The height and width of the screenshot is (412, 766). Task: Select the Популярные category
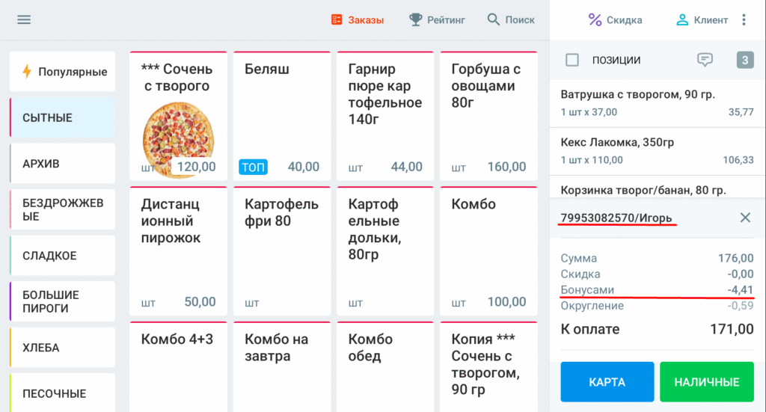[x=63, y=72]
